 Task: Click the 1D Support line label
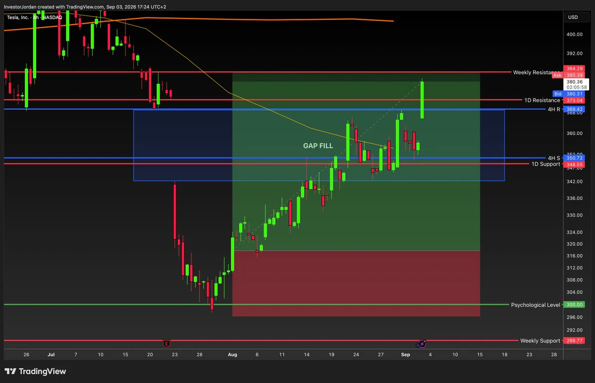point(545,164)
